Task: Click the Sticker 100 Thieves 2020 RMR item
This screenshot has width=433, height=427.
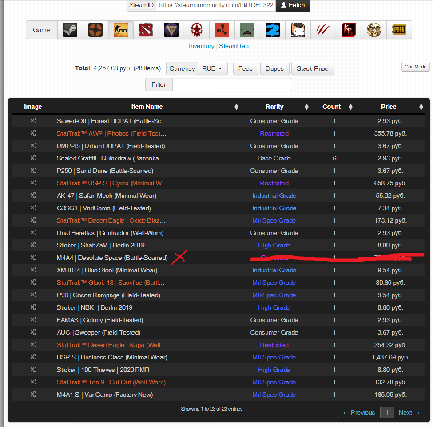Action: click(103, 370)
